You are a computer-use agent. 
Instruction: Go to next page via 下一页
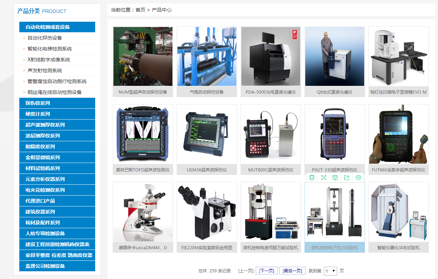(x=267, y=271)
